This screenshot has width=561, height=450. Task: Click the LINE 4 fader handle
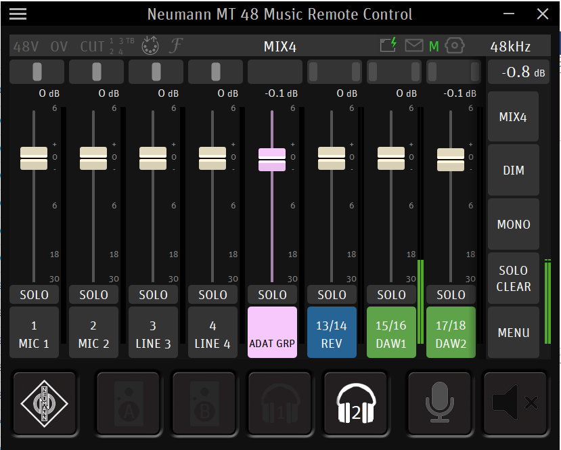212,158
